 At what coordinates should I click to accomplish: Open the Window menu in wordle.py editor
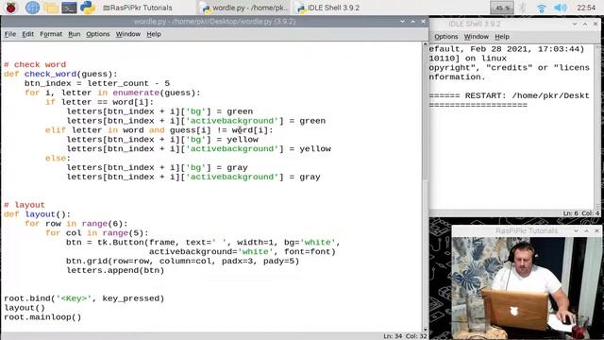click(128, 34)
